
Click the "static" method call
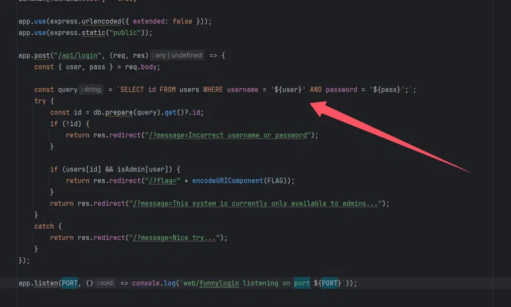tap(94, 33)
